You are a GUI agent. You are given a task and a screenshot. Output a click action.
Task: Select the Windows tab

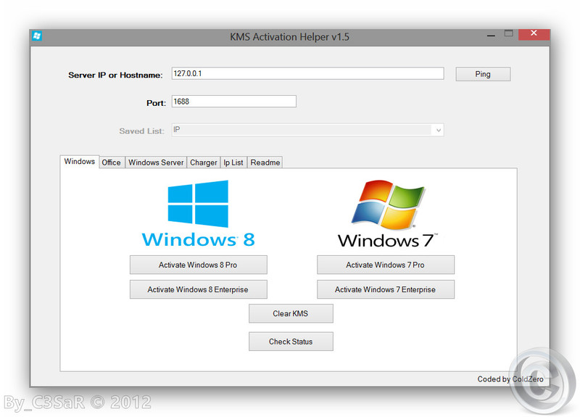tap(80, 162)
